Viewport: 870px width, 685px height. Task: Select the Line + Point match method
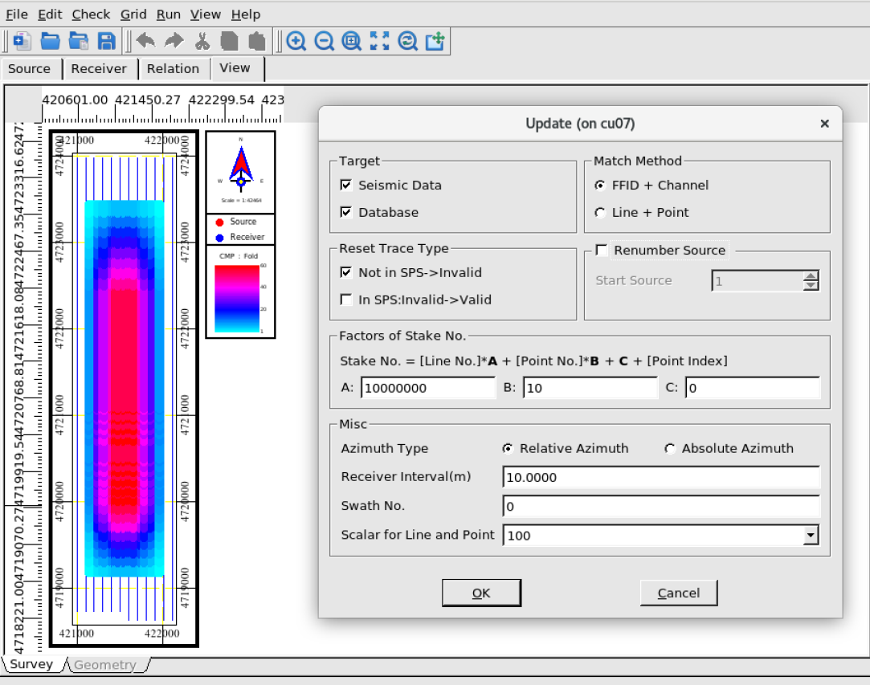pos(599,213)
